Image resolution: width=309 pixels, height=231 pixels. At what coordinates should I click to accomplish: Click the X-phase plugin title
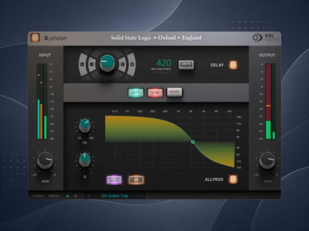[55, 38]
